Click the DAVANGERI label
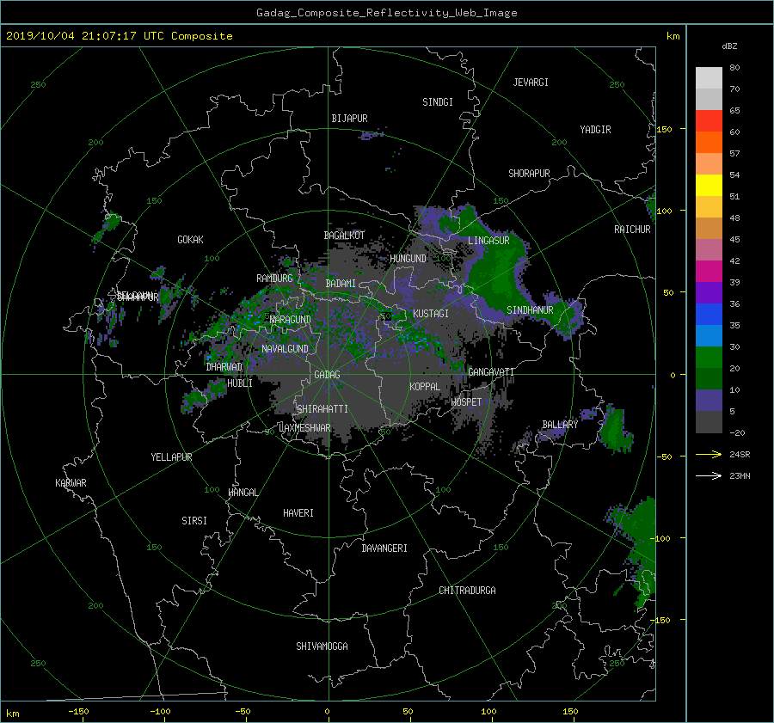This screenshot has width=774, height=723. point(384,548)
